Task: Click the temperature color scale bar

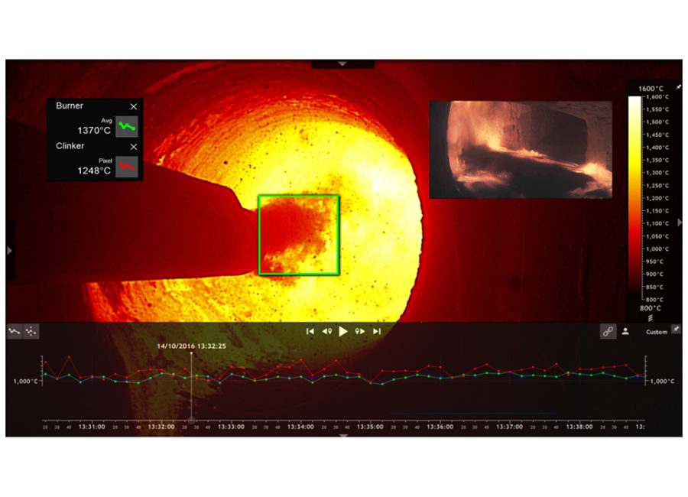Action: click(634, 199)
